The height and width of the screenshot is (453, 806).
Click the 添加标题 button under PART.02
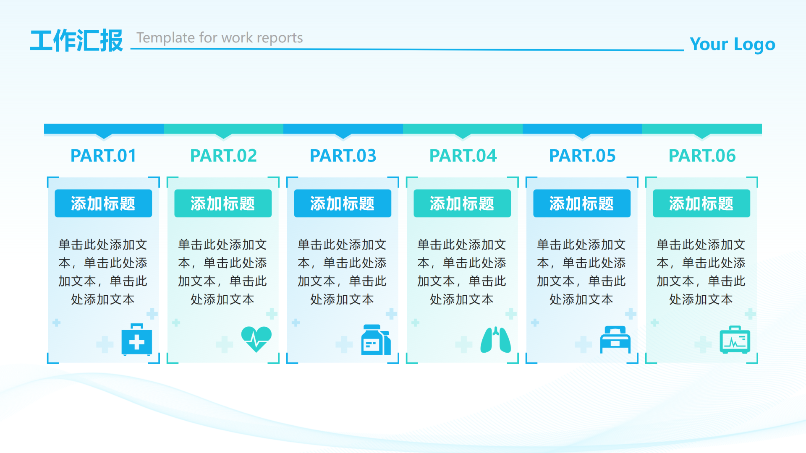tap(223, 203)
